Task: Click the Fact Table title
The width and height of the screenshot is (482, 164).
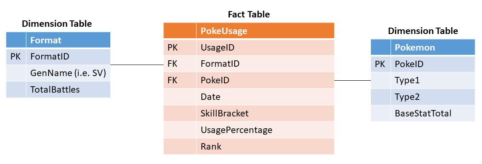Action: 249,14
